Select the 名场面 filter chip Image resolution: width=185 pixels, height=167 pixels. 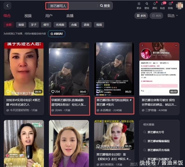[60, 25]
